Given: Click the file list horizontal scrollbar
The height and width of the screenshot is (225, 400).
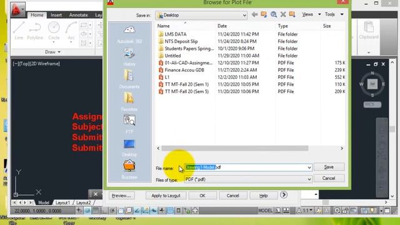Looking at the screenshot, I should 235,148.
